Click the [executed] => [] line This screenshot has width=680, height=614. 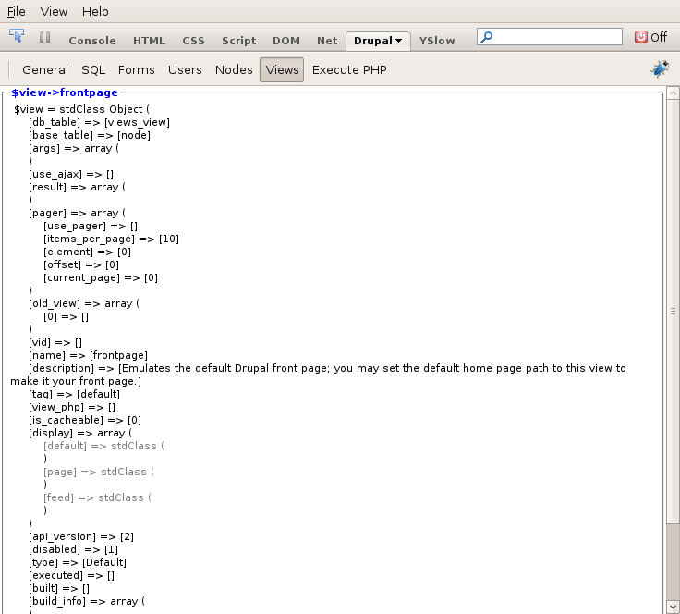click(71, 576)
